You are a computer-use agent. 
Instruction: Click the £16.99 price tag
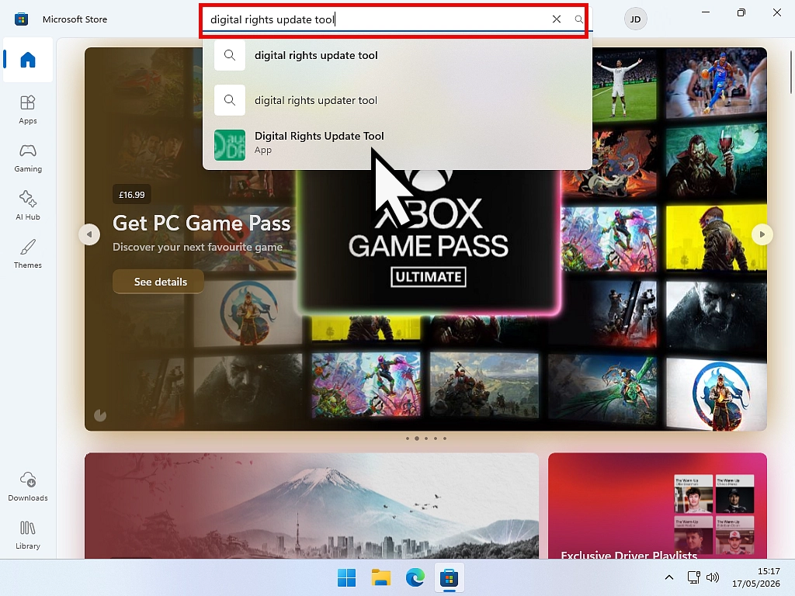[132, 195]
